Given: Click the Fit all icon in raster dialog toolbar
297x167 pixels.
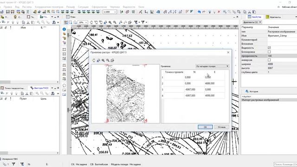Looking at the screenshot, I should click(x=98, y=60).
